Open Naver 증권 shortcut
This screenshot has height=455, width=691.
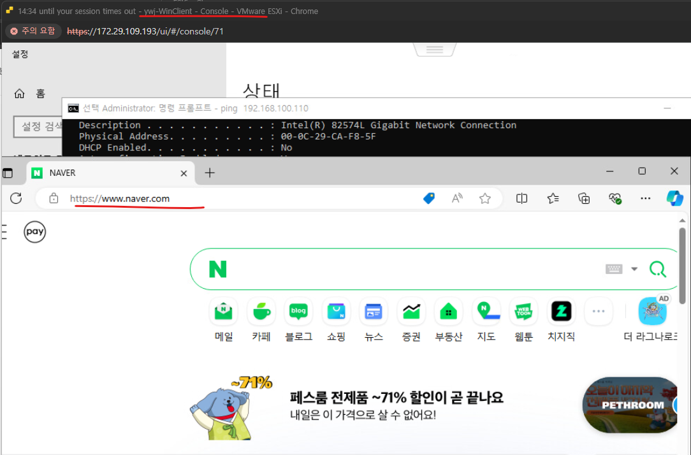tap(411, 320)
